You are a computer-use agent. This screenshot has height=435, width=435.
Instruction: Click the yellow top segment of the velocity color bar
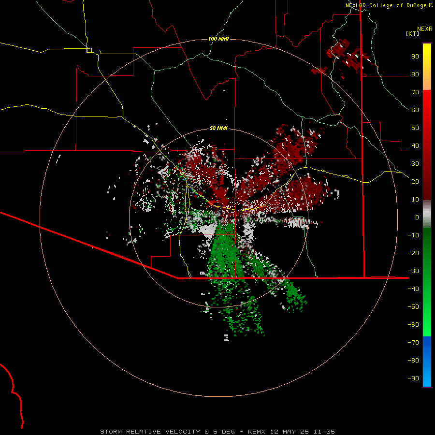(427, 57)
